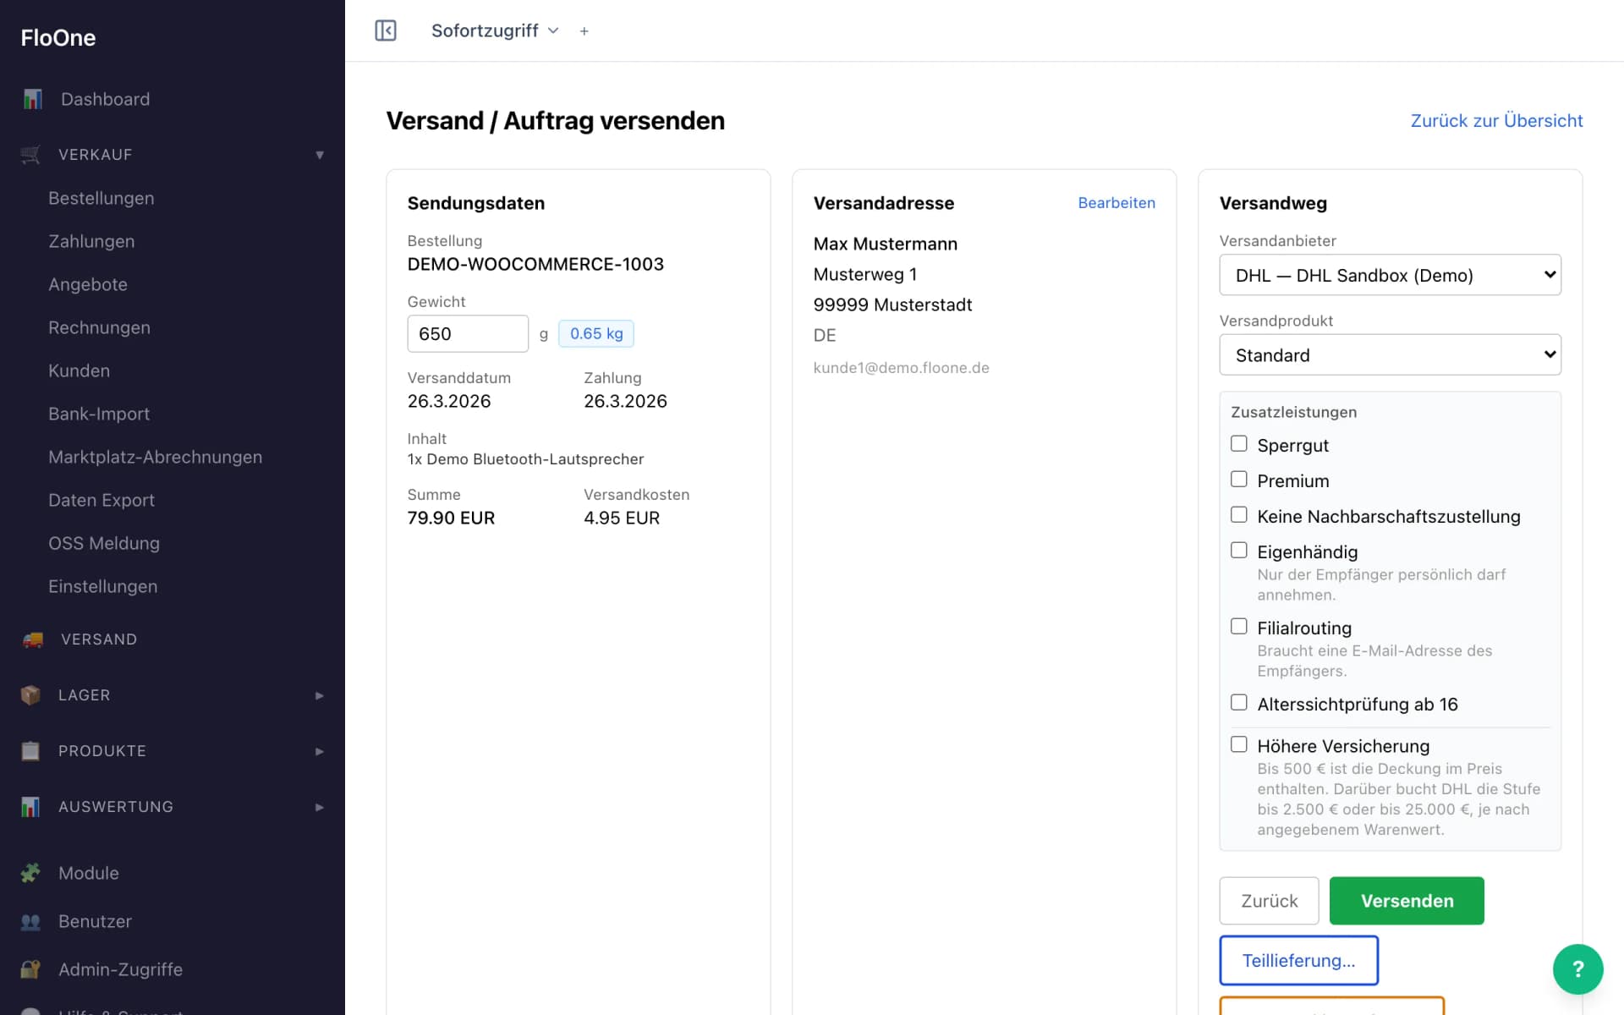
Task: Click the Module puzzle piece icon
Action: coord(30,873)
